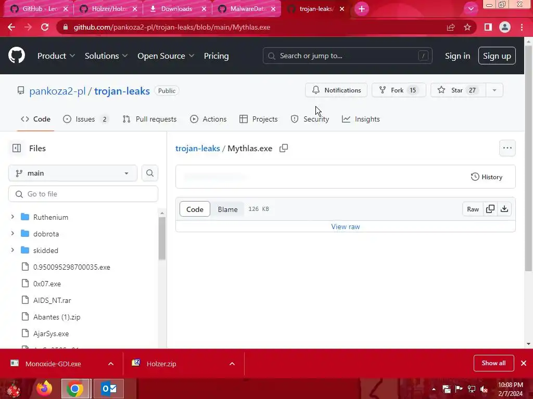Viewport: 533px width, 399px height.
Task: Open Monoxide-GDI.exe download options arrow
Action: (111, 364)
